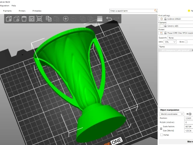193x145 pixels.
Task: Click the Split to objects icon
Action: click(x=83, y=19)
